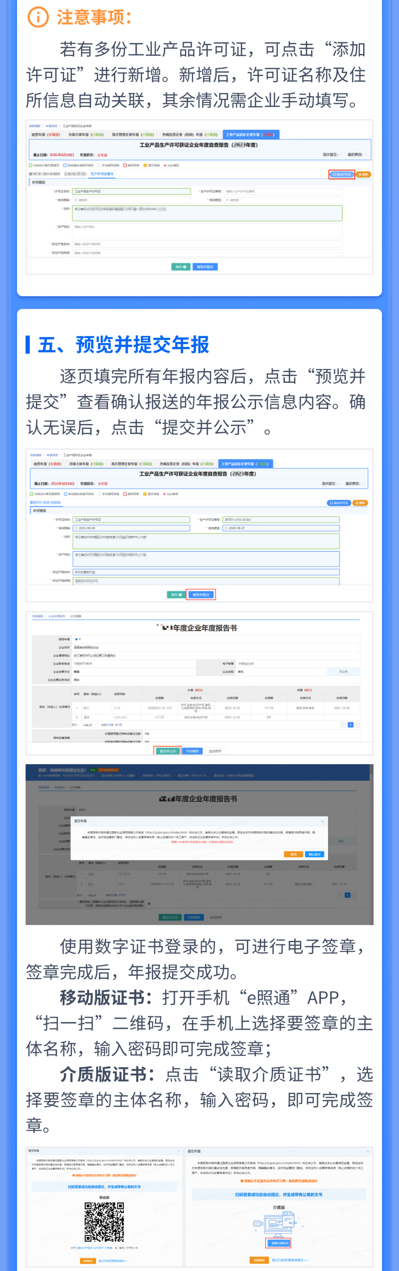
Task: Click page 1 pagination button in shareholder table
Action: (x=351, y=725)
